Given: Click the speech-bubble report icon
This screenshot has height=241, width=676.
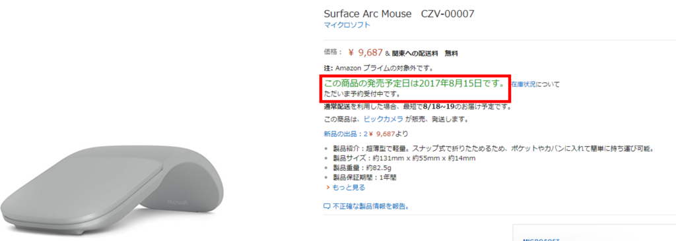Looking at the screenshot, I should coord(327,206).
